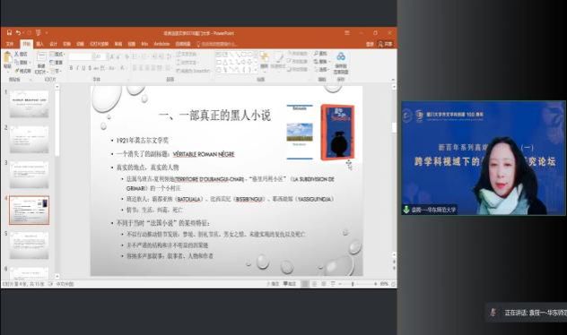Click the zoom slider in status bar
Screen dimensions: 567x335
[353, 284]
